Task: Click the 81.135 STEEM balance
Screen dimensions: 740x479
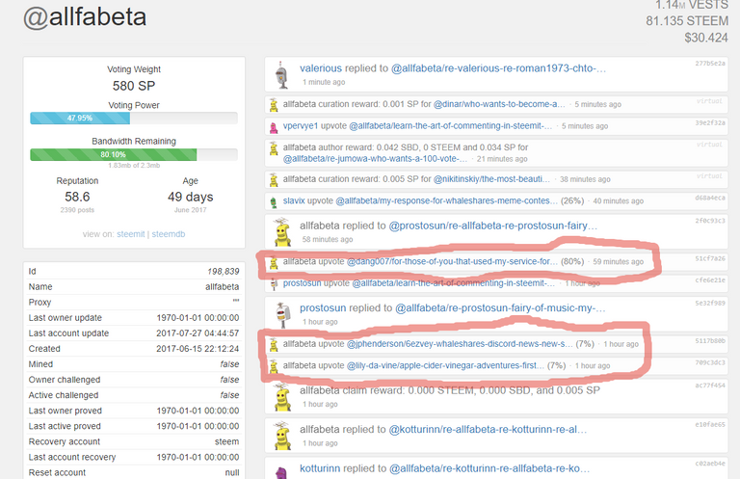Action: [687, 21]
